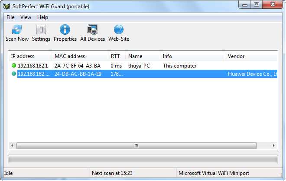Click scrollbar right arrow in device list
The height and width of the screenshot is (181, 286).
point(273,145)
